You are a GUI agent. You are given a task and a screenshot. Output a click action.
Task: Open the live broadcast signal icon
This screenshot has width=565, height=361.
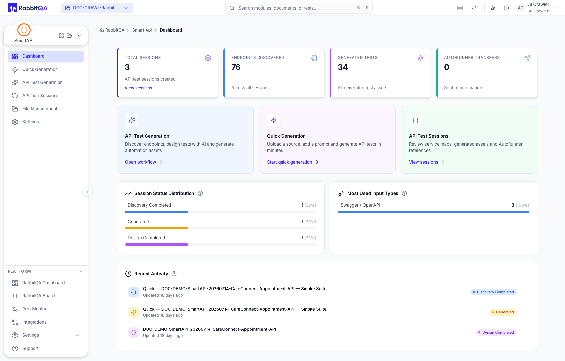pos(460,8)
